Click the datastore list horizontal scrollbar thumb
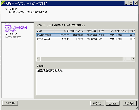 point(82,59)
